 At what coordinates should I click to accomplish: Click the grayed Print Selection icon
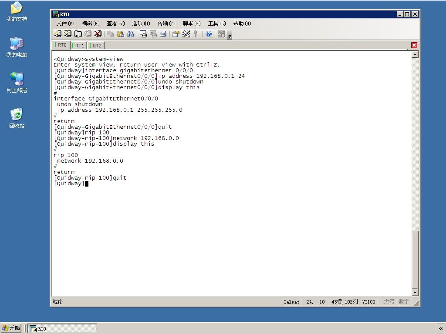coord(153,34)
